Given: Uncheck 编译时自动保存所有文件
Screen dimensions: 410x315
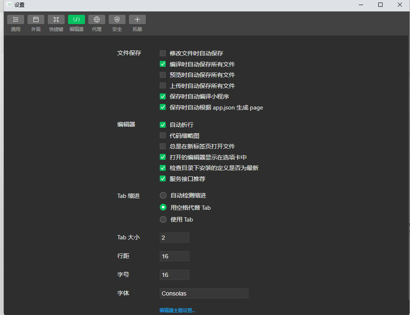Looking at the screenshot, I should click(x=163, y=64).
